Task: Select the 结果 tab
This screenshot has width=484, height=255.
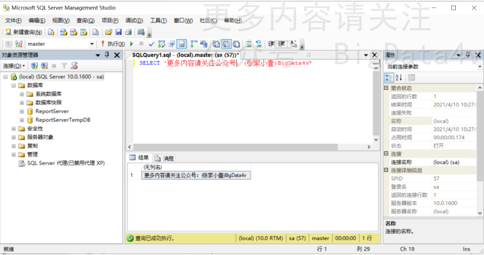Action: point(139,158)
